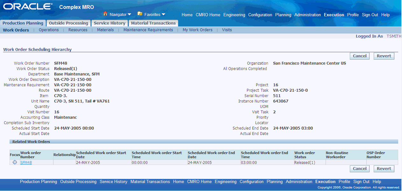Open Planning in the top navigation
Screen dimensions: 402x191
tap(283, 15)
